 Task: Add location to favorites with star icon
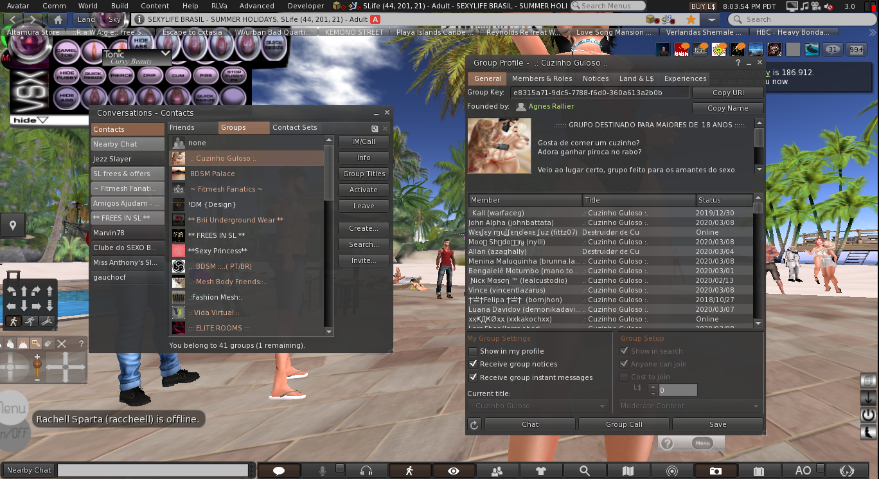tap(691, 19)
